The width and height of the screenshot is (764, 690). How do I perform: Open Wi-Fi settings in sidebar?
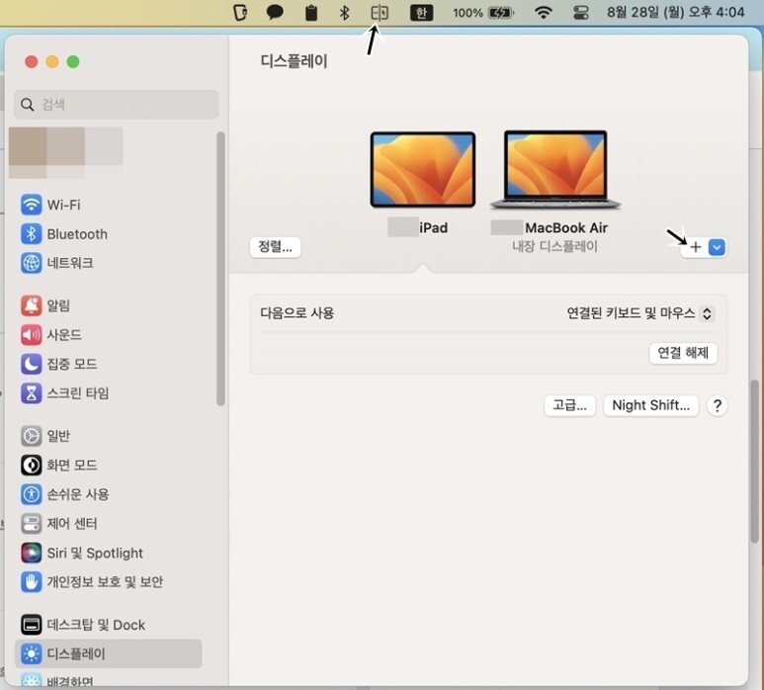(x=50, y=205)
